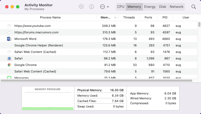
Task: Select the Network tab
Action: [x=176, y=7]
